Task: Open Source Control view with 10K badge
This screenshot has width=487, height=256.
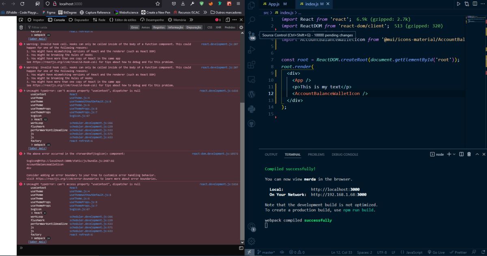Action: [x=252, y=35]
